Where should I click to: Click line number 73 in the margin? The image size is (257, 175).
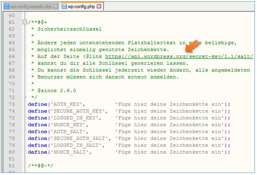click(11, 104)
